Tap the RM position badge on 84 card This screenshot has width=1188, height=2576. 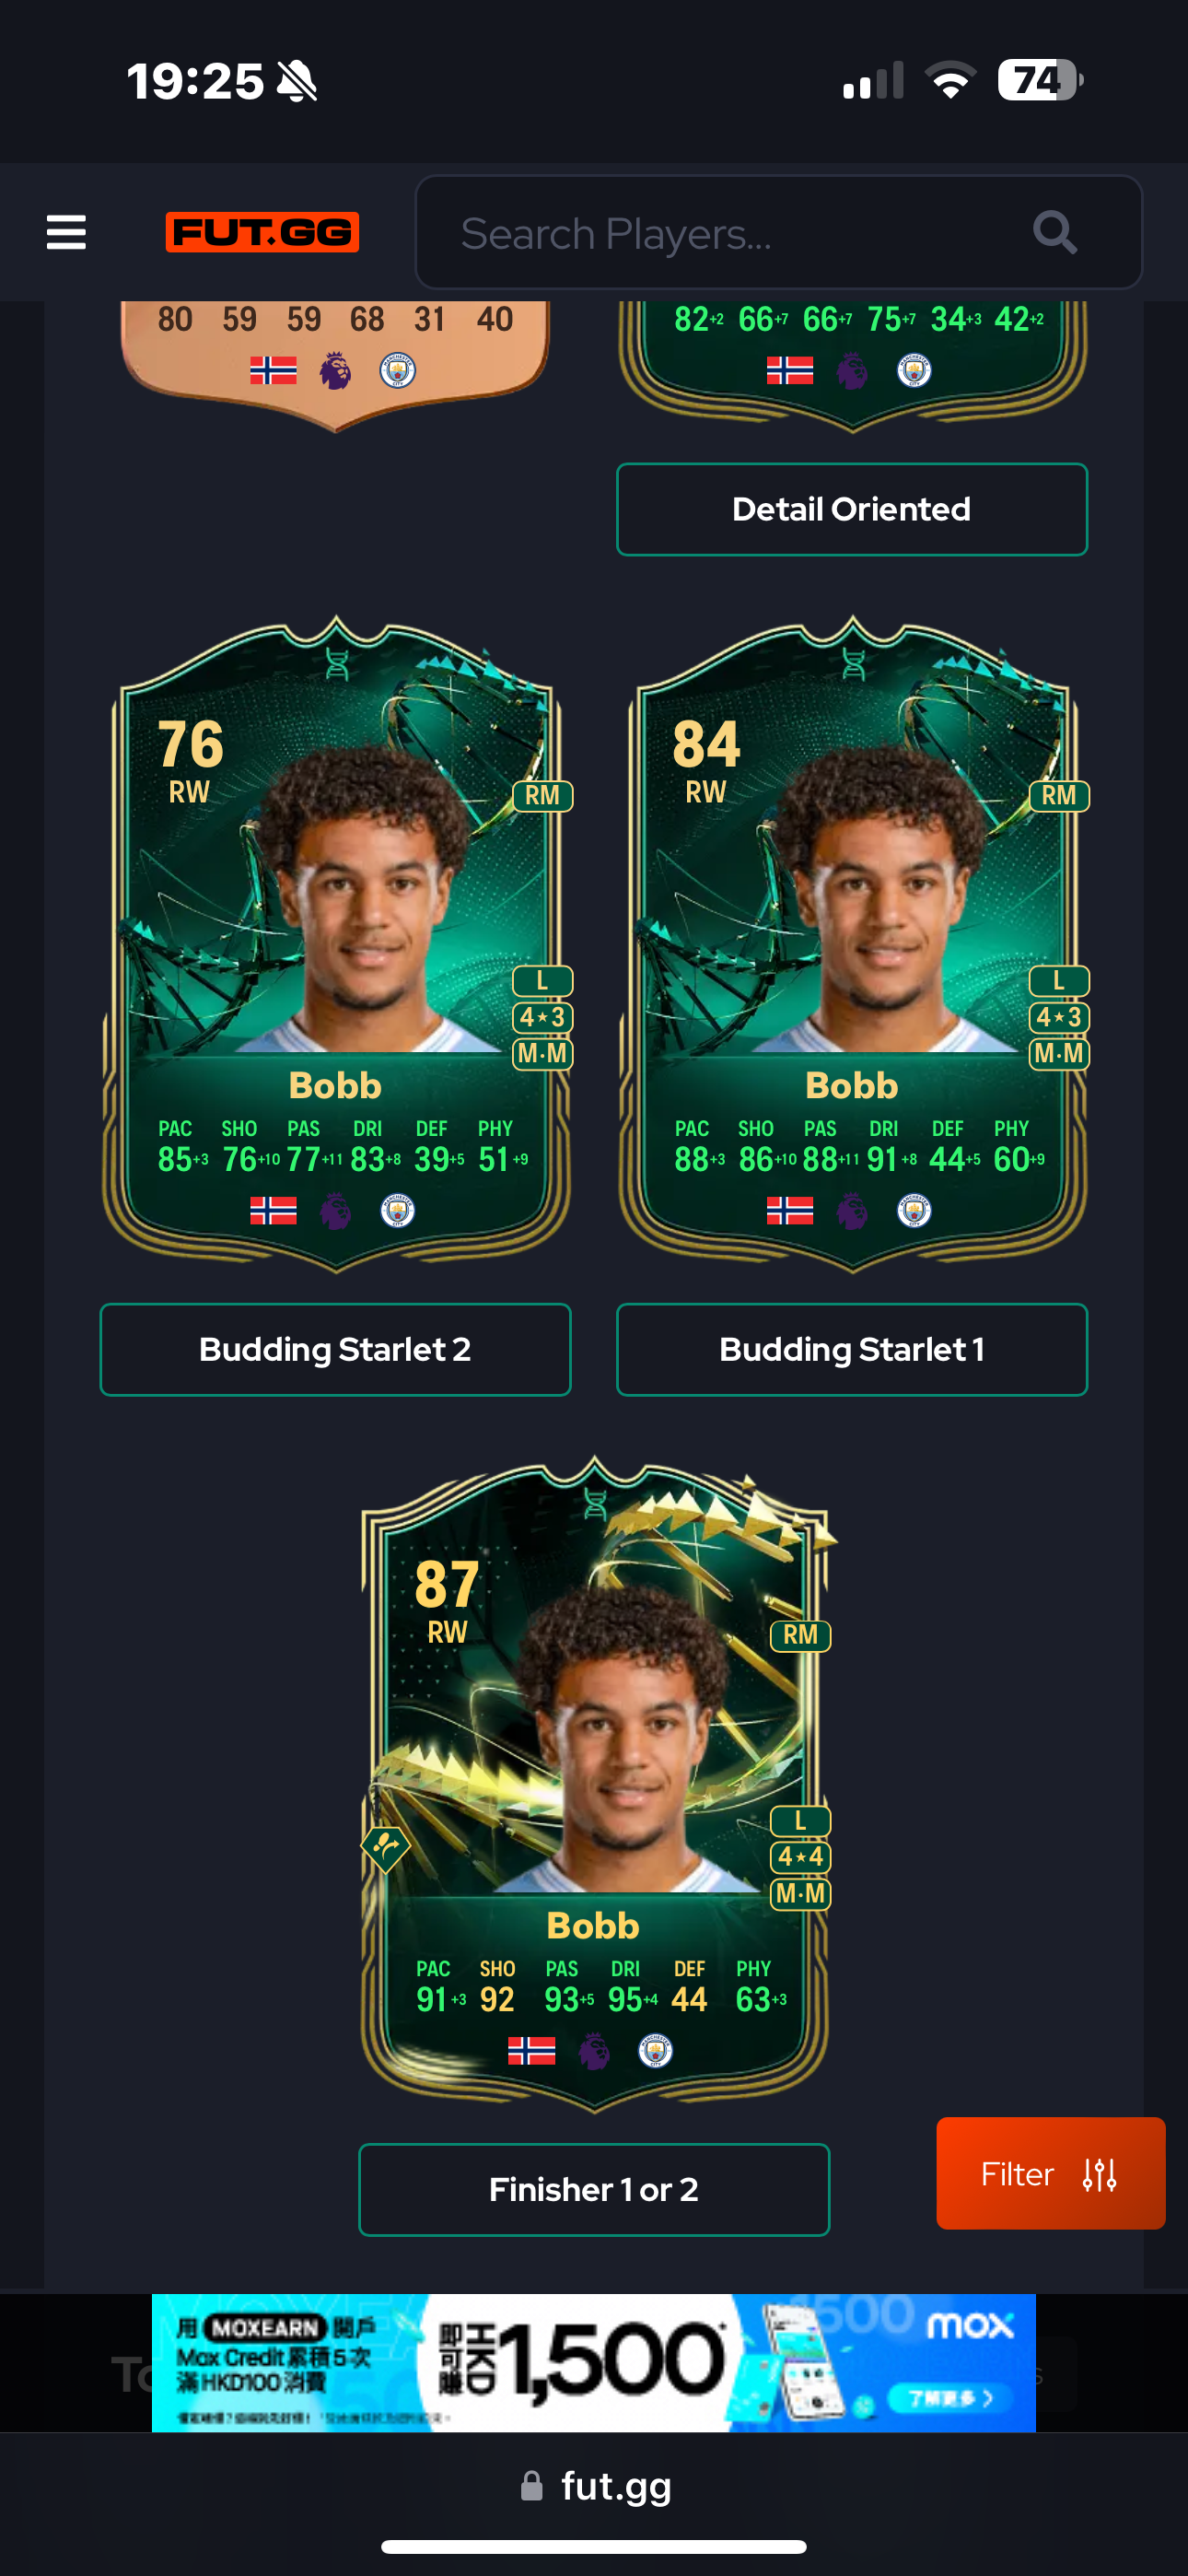pyautogui.click(x=1059, y=796)
